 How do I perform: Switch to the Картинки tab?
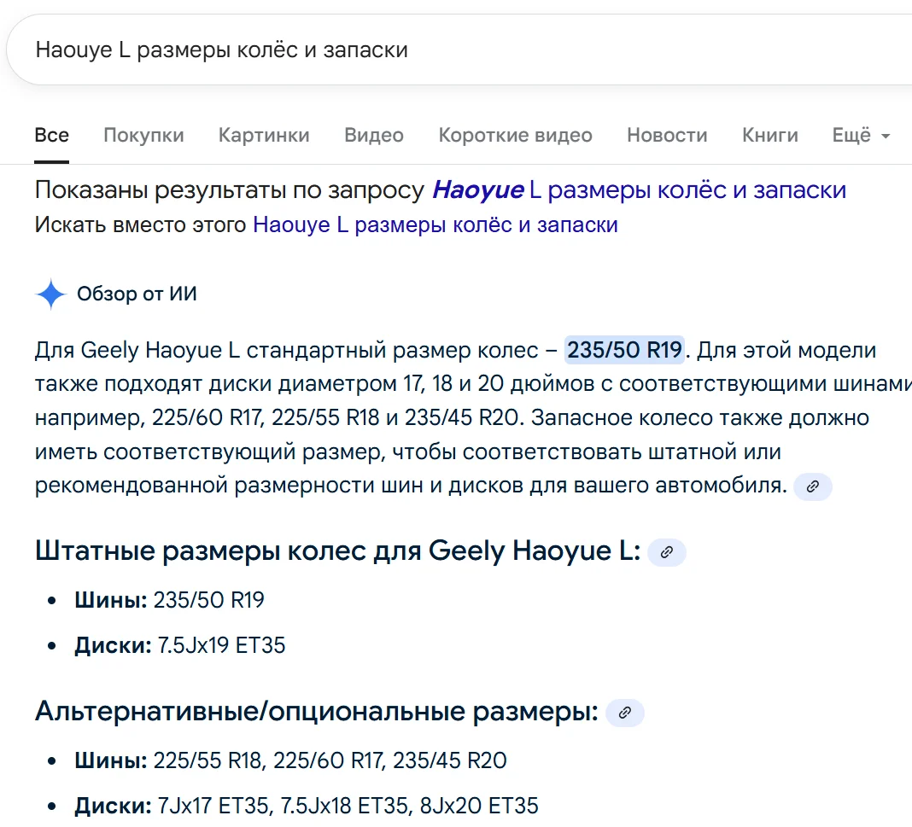click(264, 135)
